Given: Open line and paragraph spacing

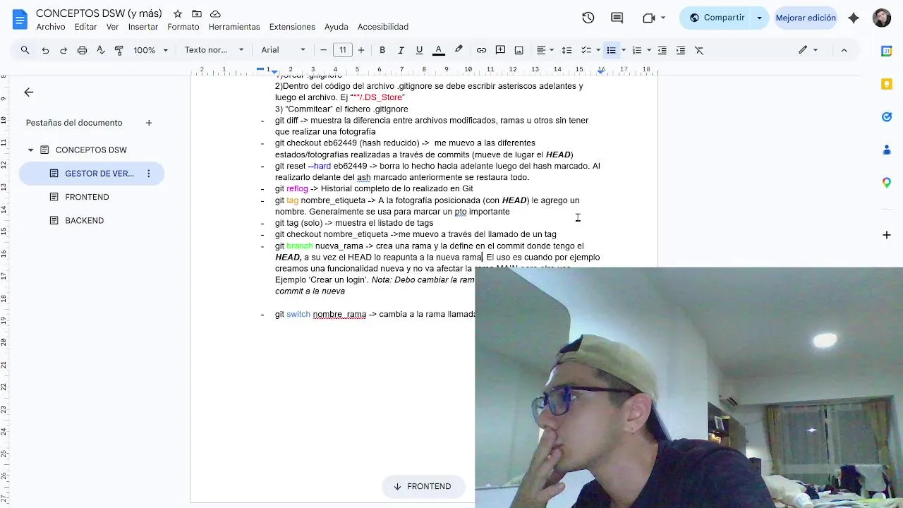Looking at the screenshot, I should (x=566, y=50).
